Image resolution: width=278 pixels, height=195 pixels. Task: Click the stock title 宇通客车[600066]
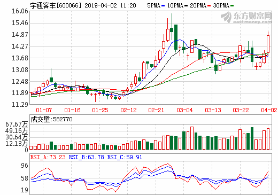pos(56,5)
